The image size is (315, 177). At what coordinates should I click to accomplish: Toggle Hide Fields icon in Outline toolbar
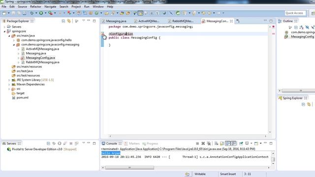coord(307,28)
